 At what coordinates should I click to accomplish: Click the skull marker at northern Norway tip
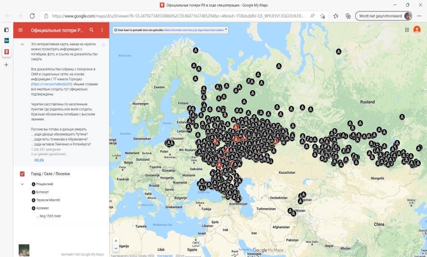pyautogui.click(x=196, y=50)
